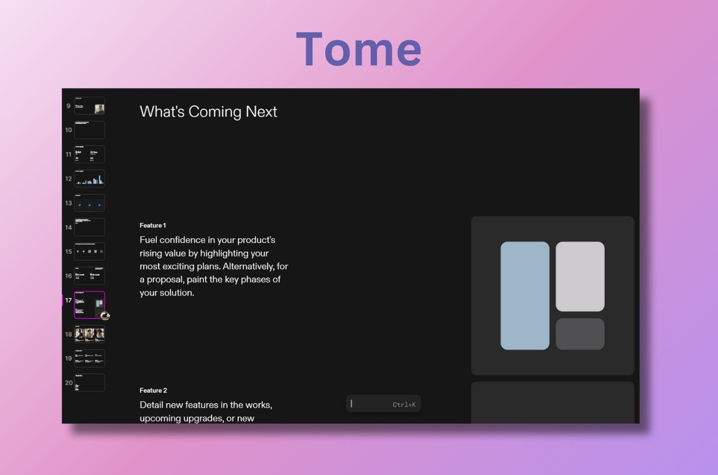The image size is (718, 475).
Task: Select slide 12 bar chart thumbnail
Action: point(89,178)
